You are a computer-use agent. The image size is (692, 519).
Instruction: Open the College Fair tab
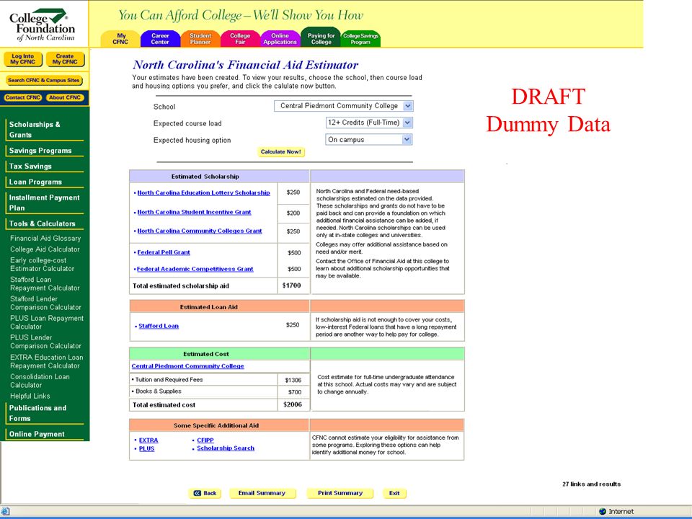coord(240,39)
